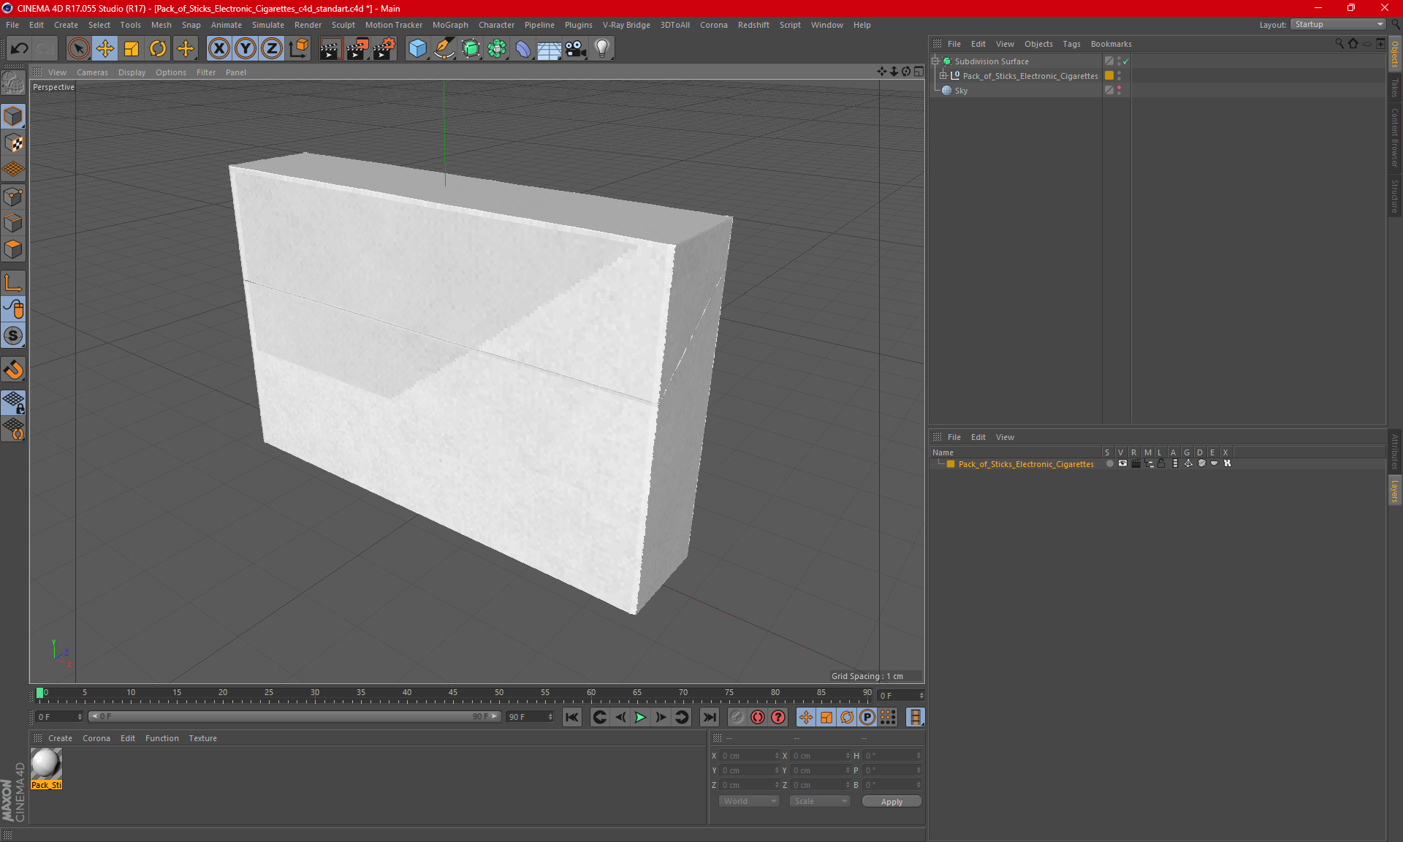Open the World coordinate dropdown
The width and height of the screenshot is (1403, 842).
[750, 802]
